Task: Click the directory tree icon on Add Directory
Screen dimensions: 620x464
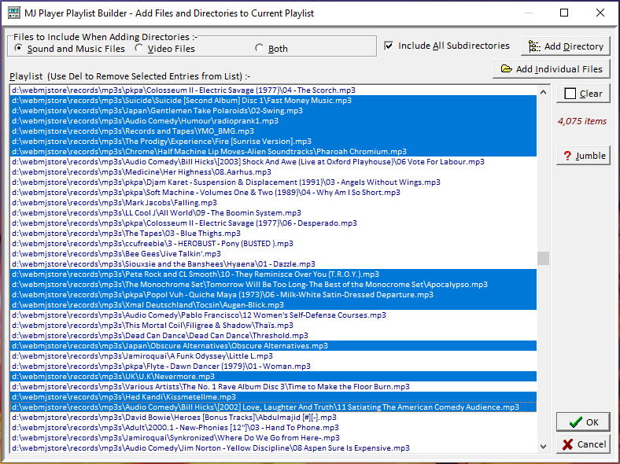Action: click(534, 46)
